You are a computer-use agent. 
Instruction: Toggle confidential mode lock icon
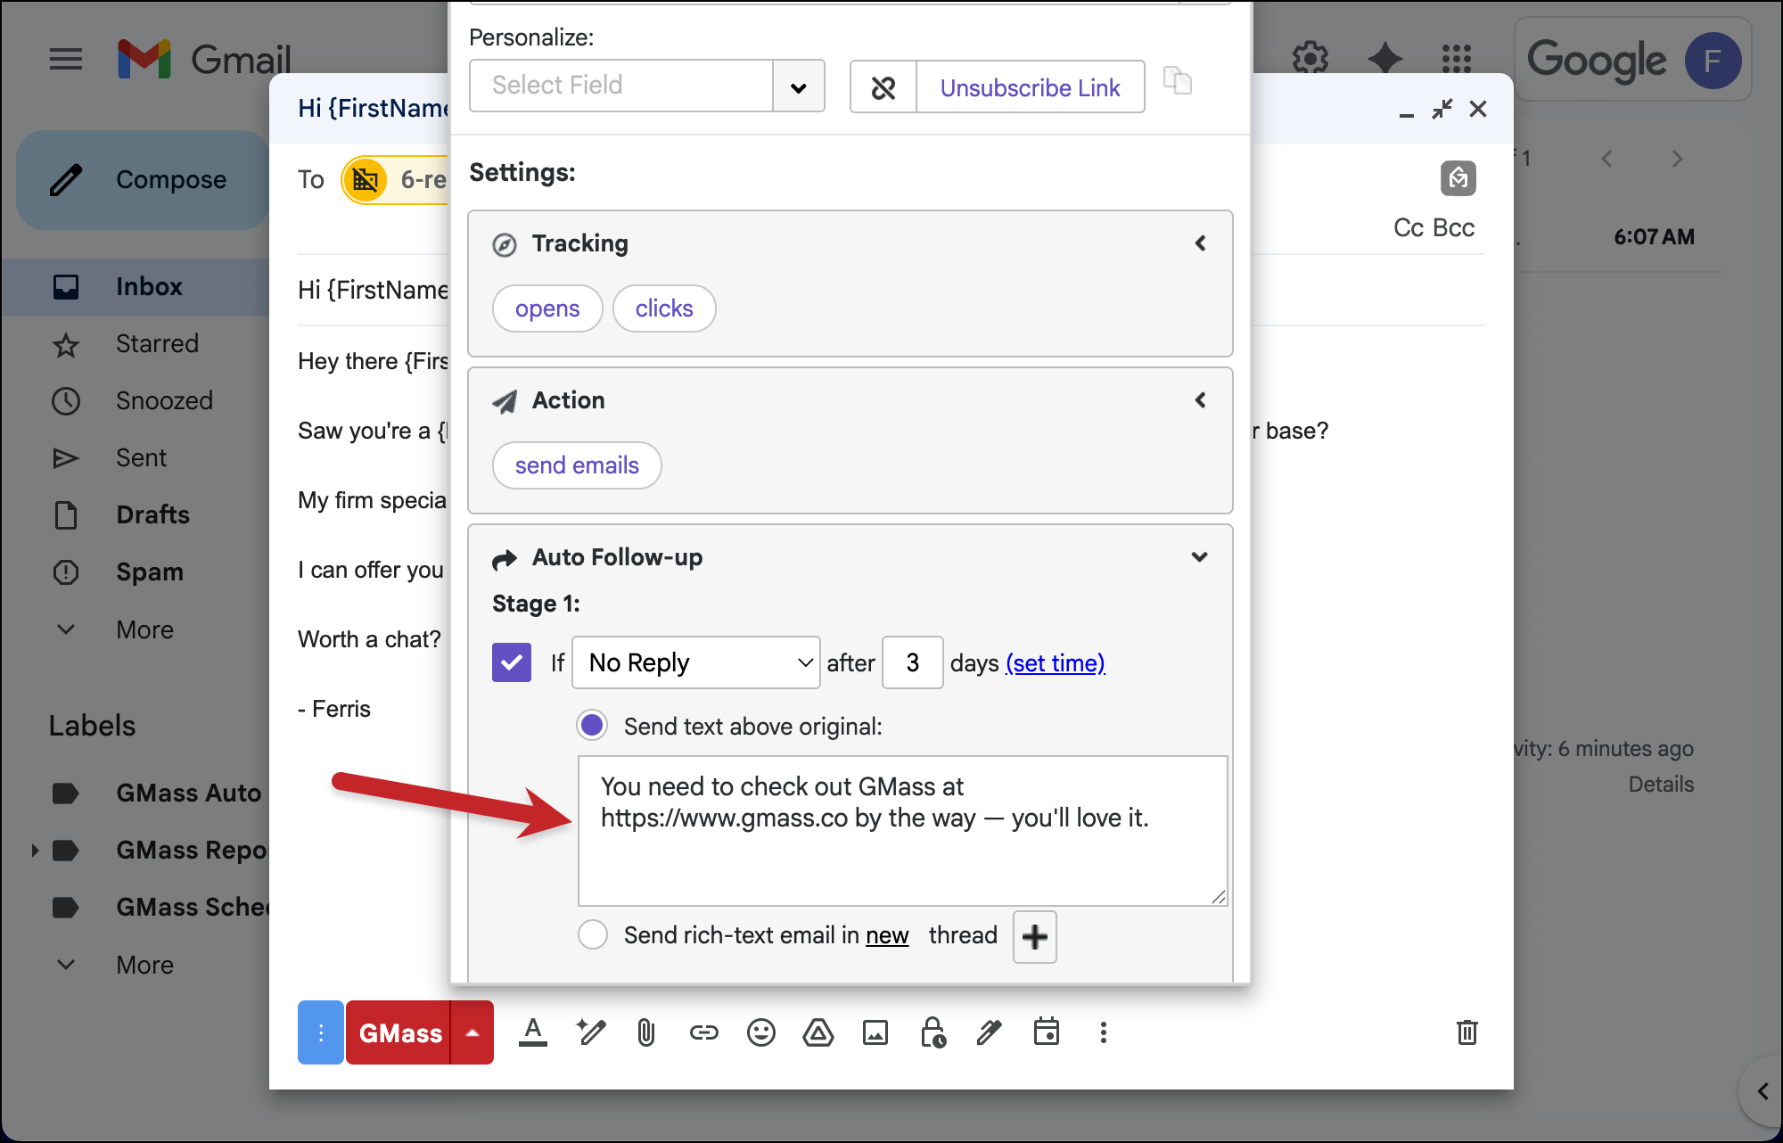(x=933, y=1033)
